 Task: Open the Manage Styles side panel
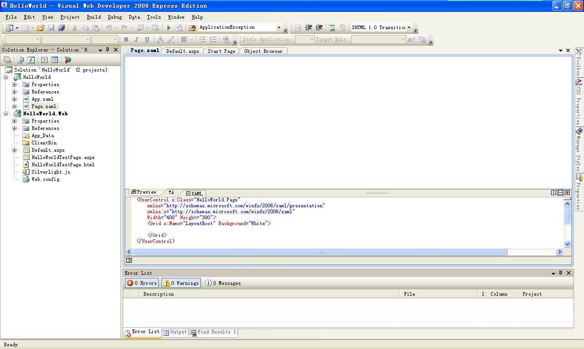pyautogui.click(x=579, y=149)
